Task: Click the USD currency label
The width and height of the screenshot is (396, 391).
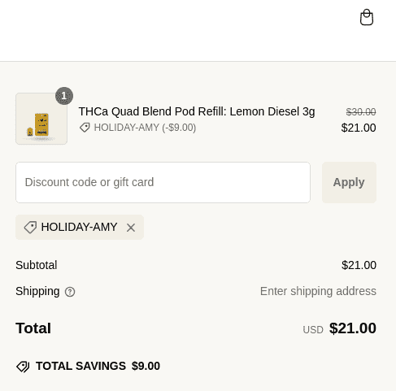Action: point(313,330)
